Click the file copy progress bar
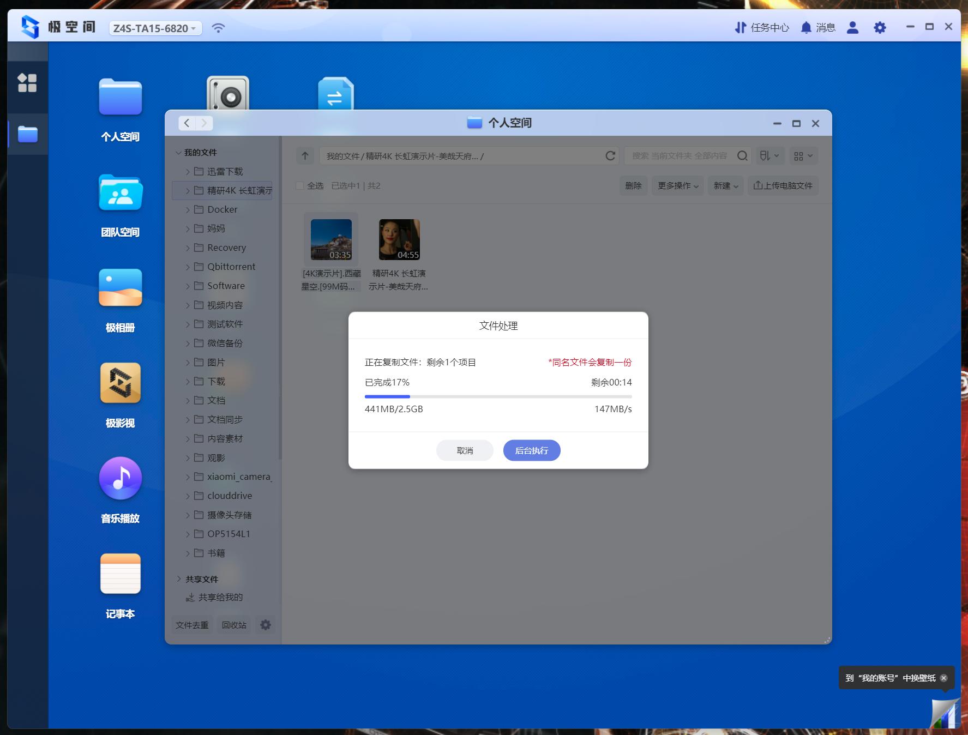 point(498,396)
